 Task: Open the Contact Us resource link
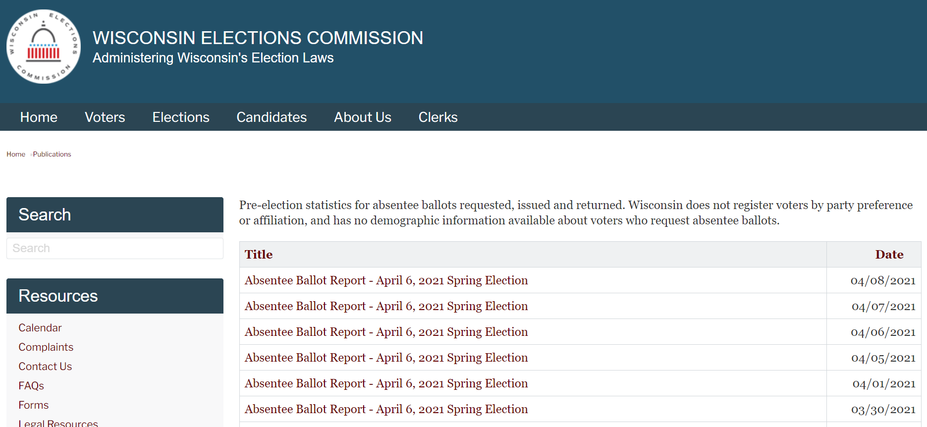click(x=45, y=367)
